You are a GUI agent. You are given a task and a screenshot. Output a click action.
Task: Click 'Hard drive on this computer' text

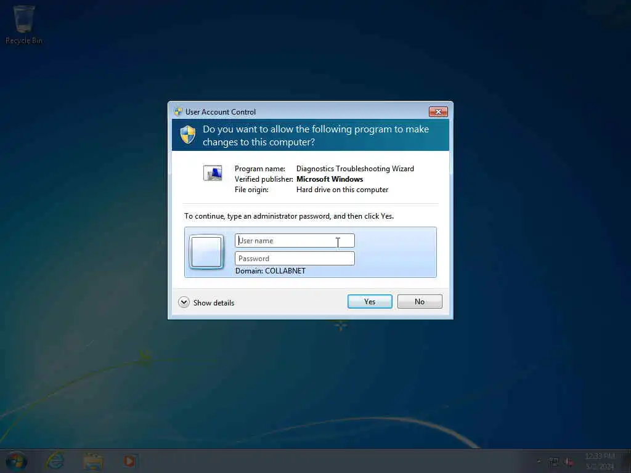tap(343, 190)
